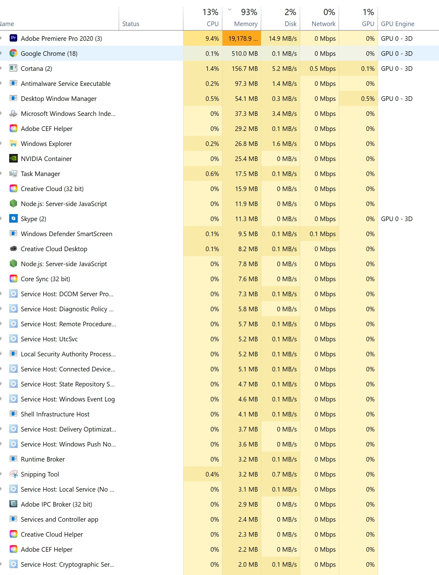Select the Service Host: Diagnostic Policy row

coord(219,309)
